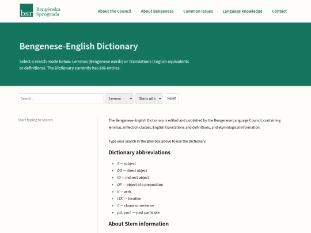Expand the Lemma search mode dropdown
Image resolution: width=311 pixels, height=233 pixels.
pos(119,99)
